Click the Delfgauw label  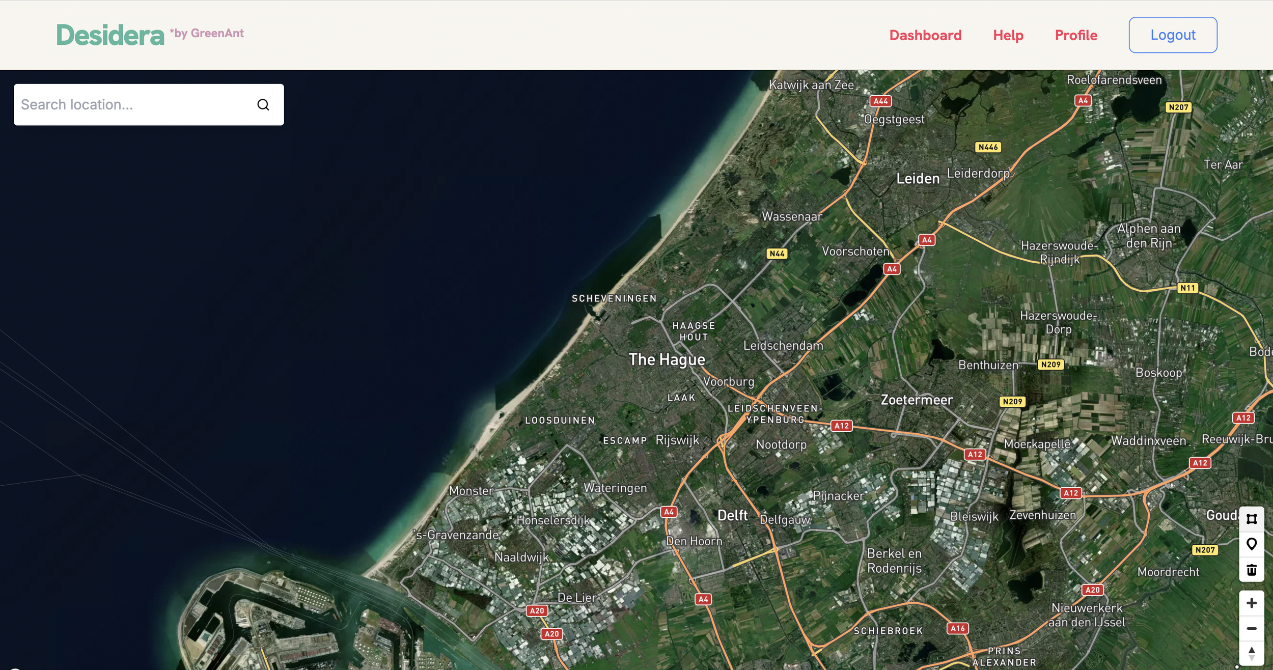coord(785,520)
